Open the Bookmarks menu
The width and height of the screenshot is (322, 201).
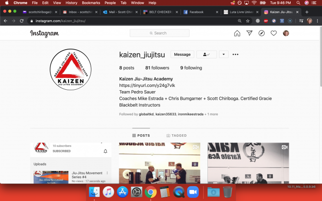pos(91,3)
